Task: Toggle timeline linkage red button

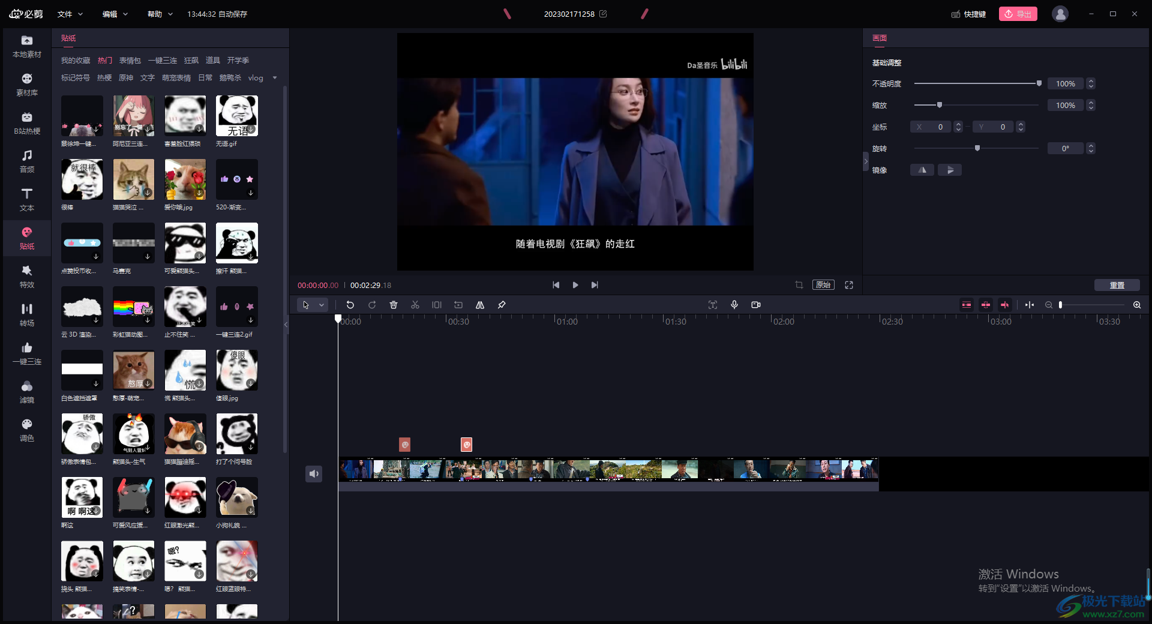Action: pyautogui.click(x=1005, y=305)
